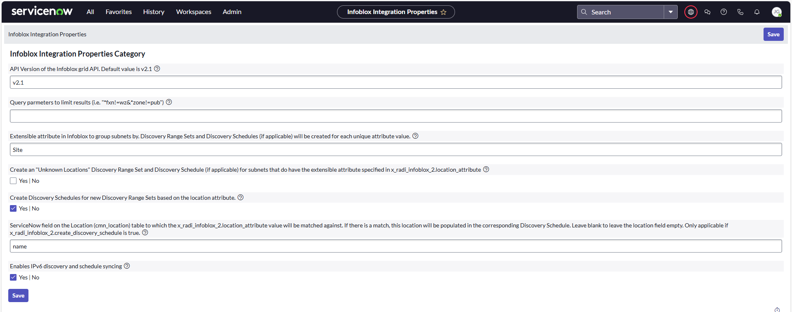Open the History menu
792x312 pixels.
point(154,12)
